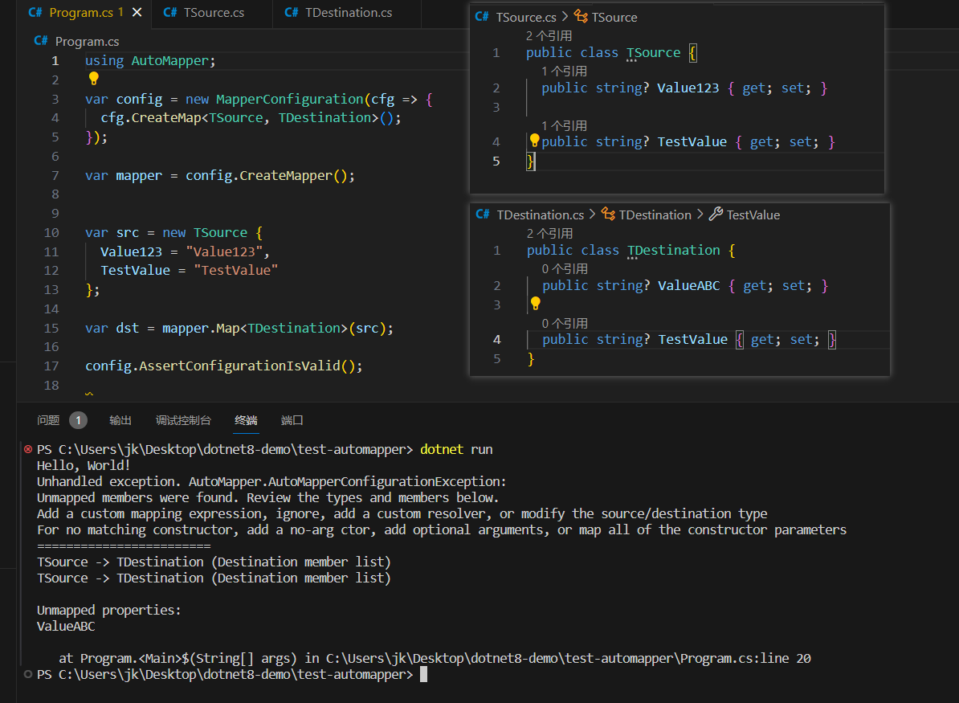Click TSource class name in breadcrumb

tap(614, 17)
